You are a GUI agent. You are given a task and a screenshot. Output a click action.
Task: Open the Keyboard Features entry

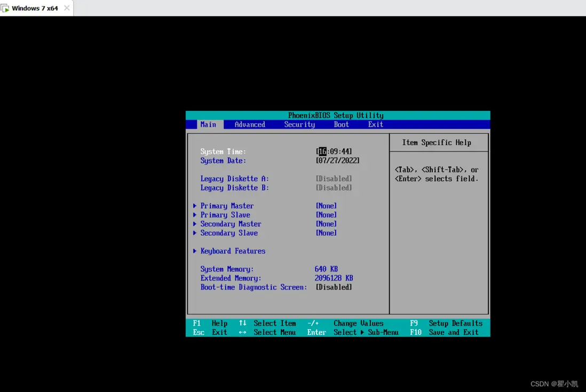pos(233,251)
